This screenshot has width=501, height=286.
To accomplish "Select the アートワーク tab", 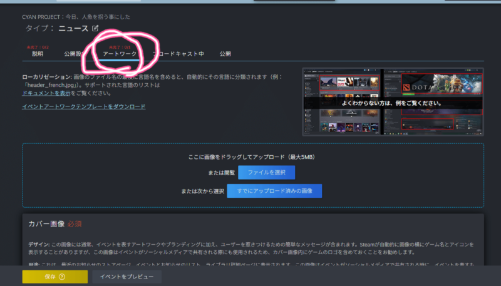I will (x=119, y=54).
